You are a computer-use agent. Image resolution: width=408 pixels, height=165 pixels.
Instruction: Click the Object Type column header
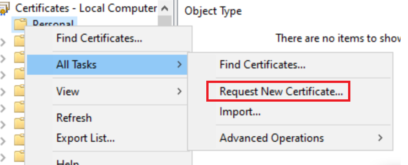pyautogui.click(x=213, y=11)
